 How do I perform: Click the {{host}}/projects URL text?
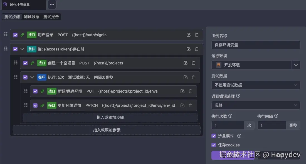[x=108, y=63]
